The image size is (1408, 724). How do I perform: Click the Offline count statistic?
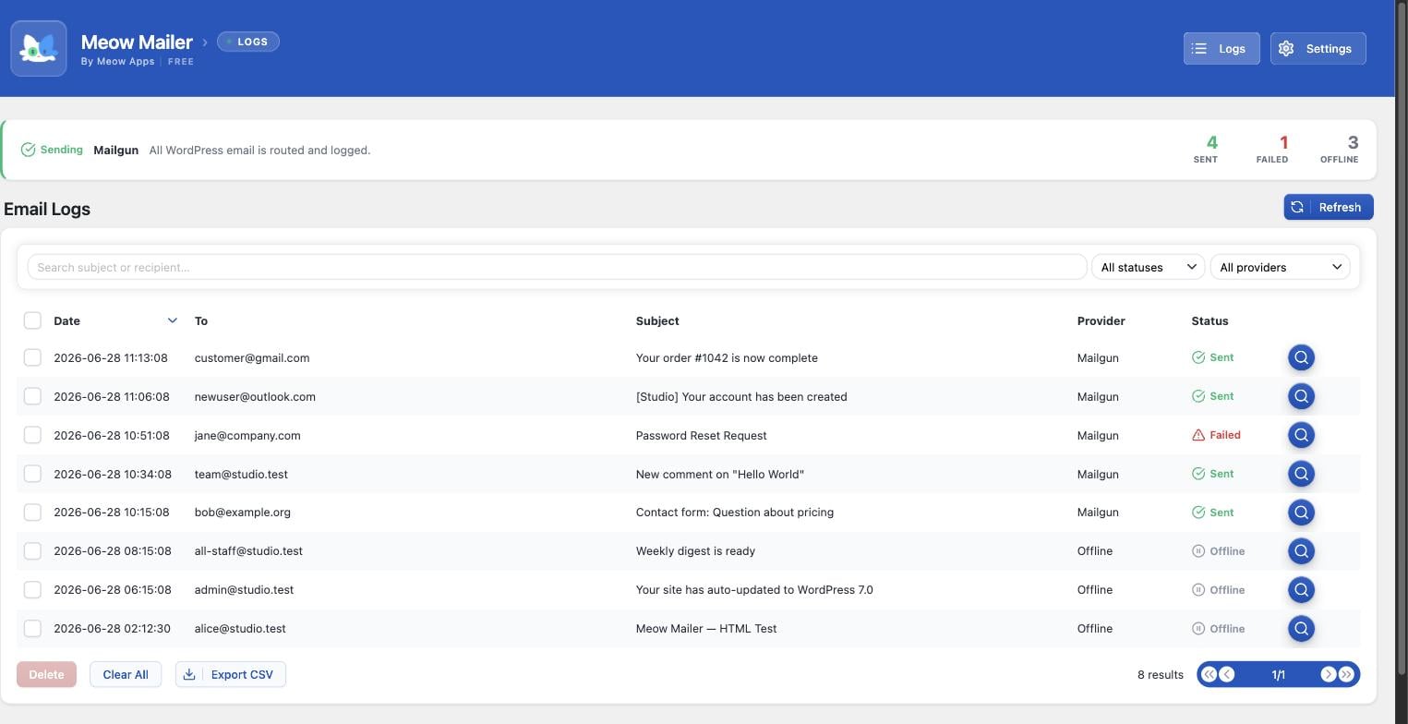pos(1340,149)
